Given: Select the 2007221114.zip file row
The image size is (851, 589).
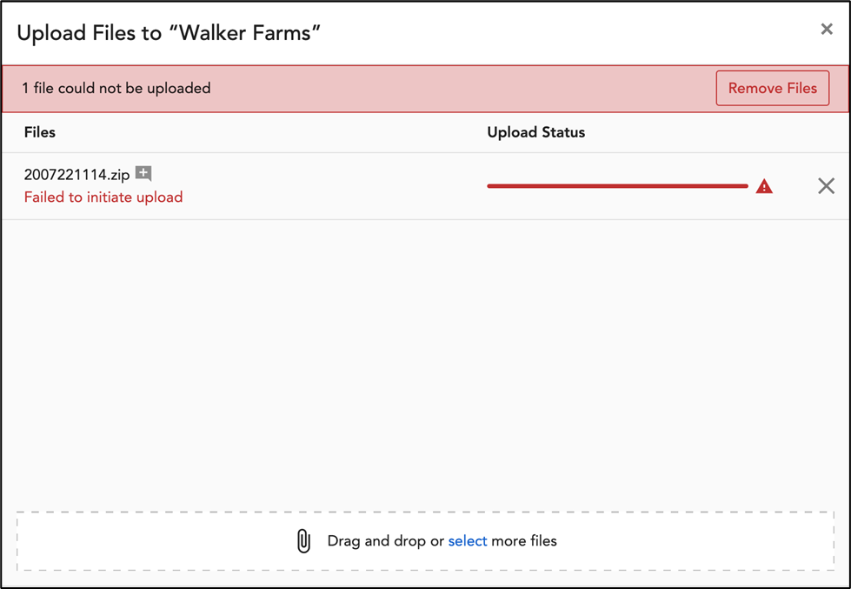Looking at the screenshot, I should click(426, 186).
